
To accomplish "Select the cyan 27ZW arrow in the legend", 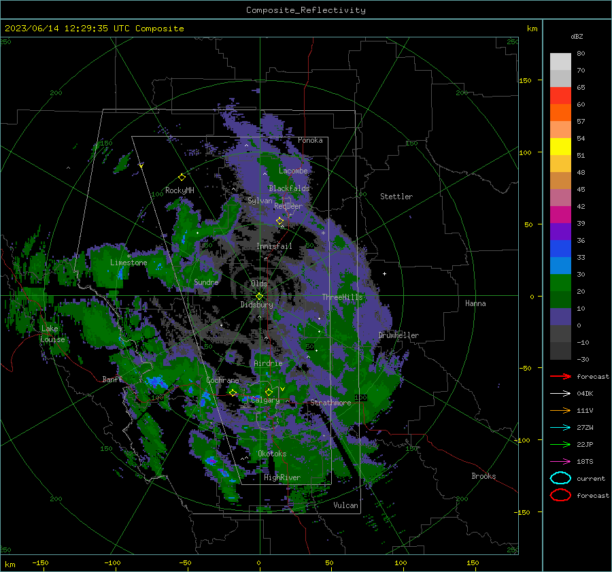I will click(x=560, y=428).
